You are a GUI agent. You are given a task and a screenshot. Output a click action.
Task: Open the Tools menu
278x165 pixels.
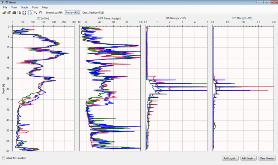(x=35, y=7)
